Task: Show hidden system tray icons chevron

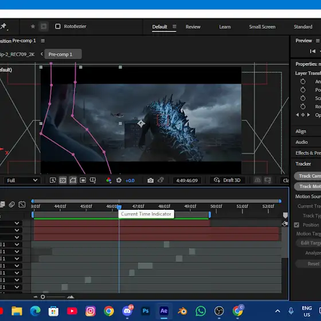Action: (277, 311)
